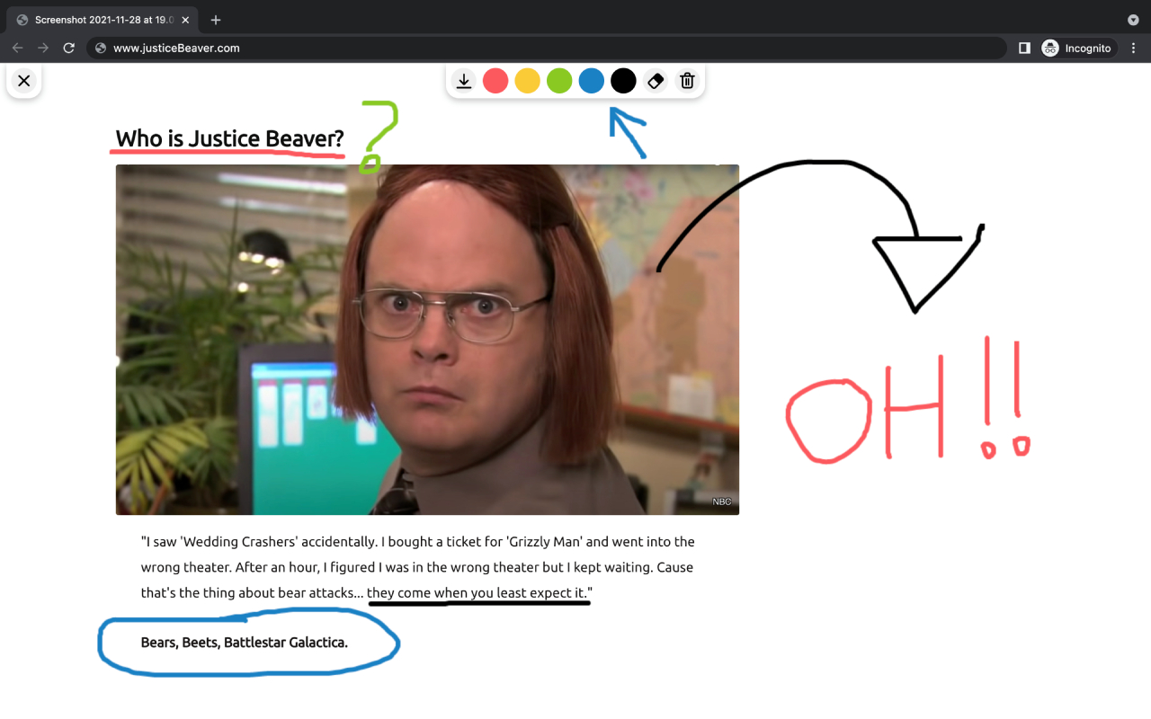Click the 'they come when you least expect it' text
Screen dimensions: 1151x719
[477, 593]
